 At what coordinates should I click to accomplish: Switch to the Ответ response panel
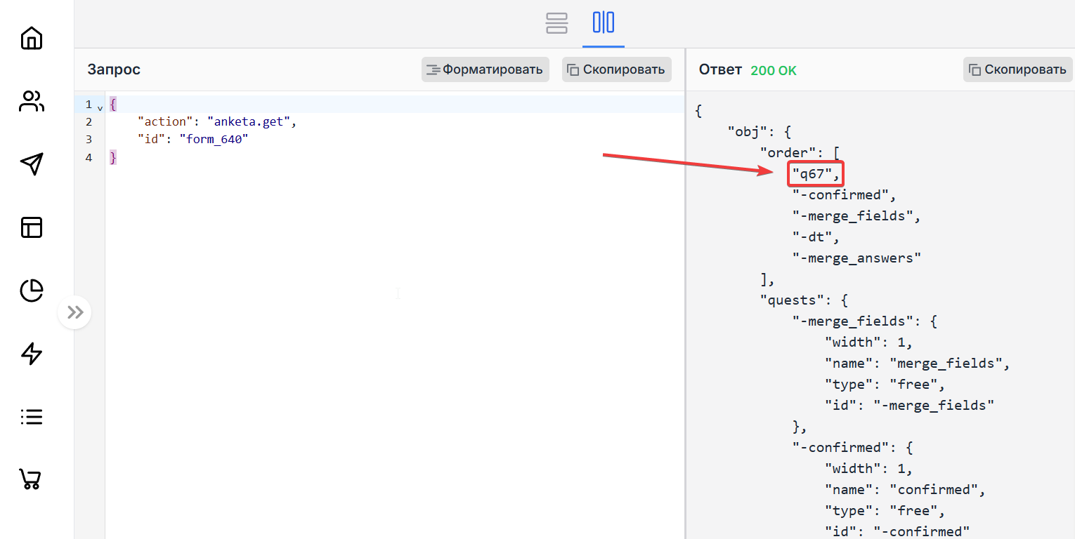pyautogui.click(x=719, y=69)
